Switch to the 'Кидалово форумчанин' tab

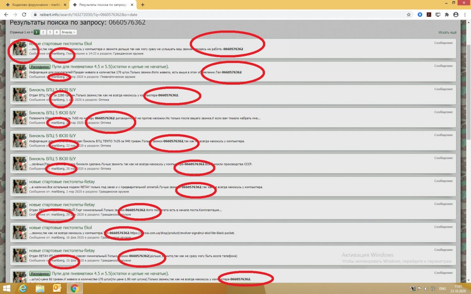[x=33, y=5]
